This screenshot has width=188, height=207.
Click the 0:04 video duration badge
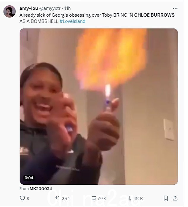tap(29, 178)
